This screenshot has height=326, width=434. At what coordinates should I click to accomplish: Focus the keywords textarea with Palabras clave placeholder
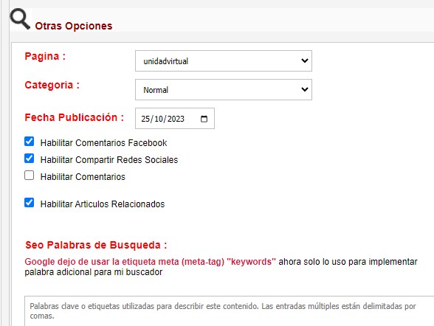tap(229, 311)
